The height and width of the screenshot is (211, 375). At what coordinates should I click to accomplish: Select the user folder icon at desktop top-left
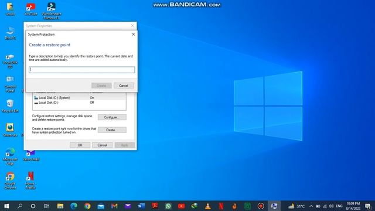10,9
